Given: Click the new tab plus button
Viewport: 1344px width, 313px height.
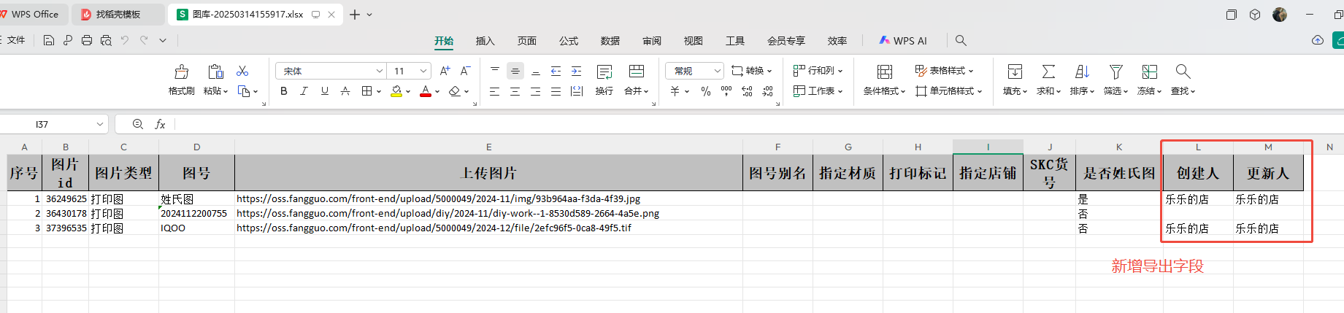Looking at the screenshot, I should point(355,14).
